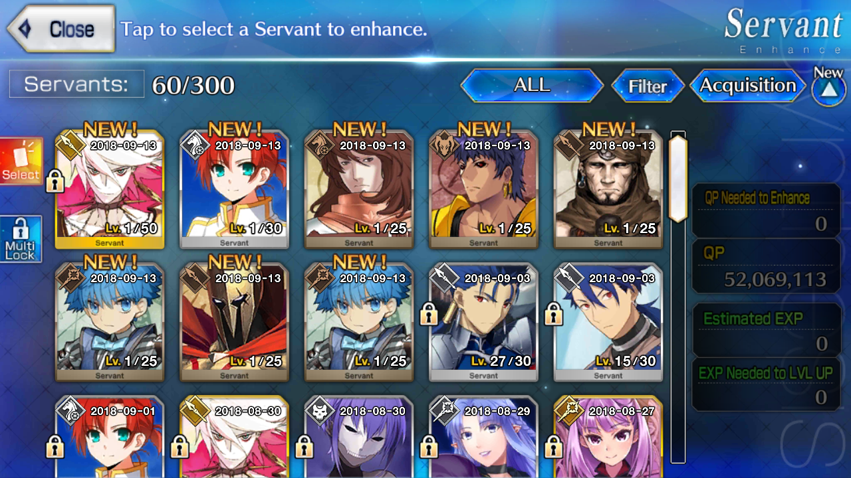
Task: Click the padlock next to the pink-haired Caster
Action: coord(554,447)
